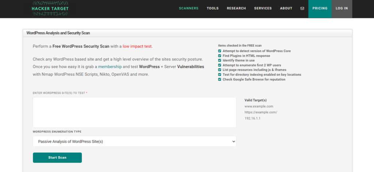The image size is (374, 172).
Task: Click the 'Enter WordPress site(s) to test' label
Action: (59, 93)
